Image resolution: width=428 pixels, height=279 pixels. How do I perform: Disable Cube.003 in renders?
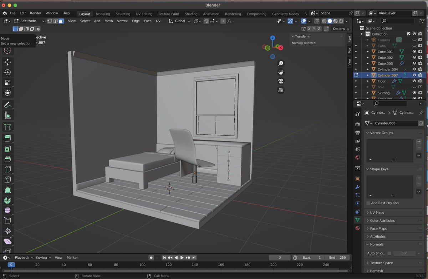coord(421,63)
